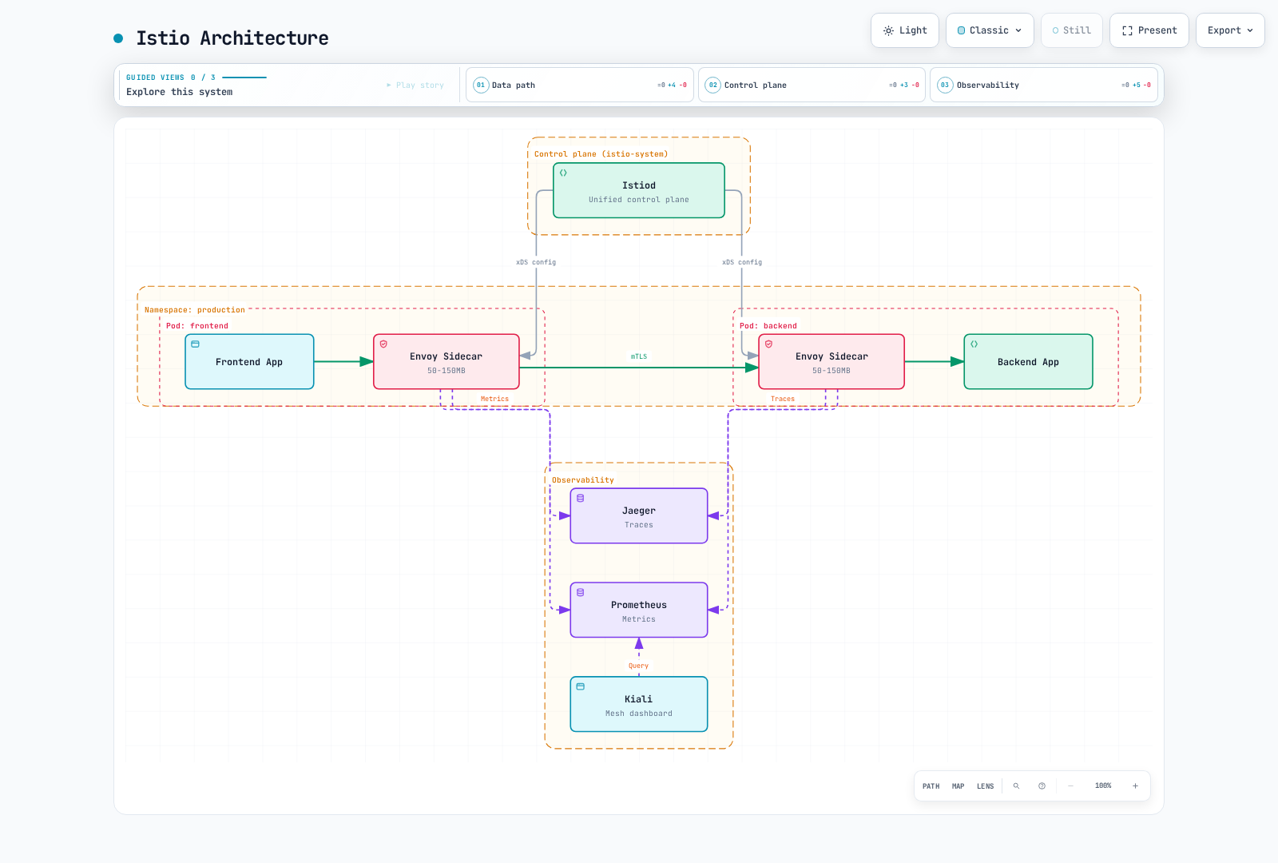Click the Metrics edge label
The image size is (1278, 863).
point(494,399)
